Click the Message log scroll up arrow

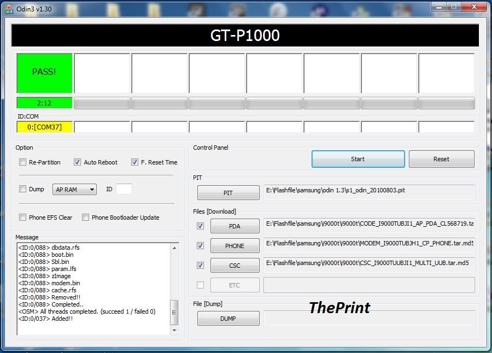click(174, 248)
